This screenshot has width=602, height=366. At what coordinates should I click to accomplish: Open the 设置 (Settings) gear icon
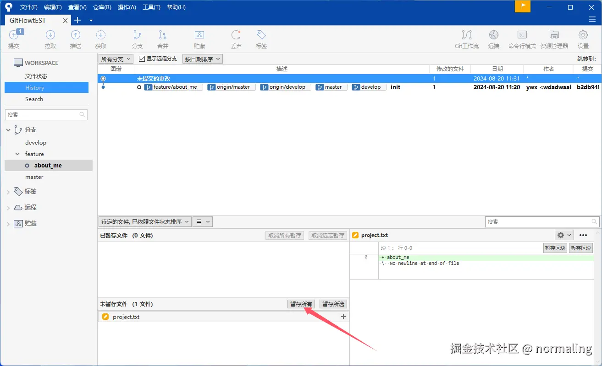point(583,35)
